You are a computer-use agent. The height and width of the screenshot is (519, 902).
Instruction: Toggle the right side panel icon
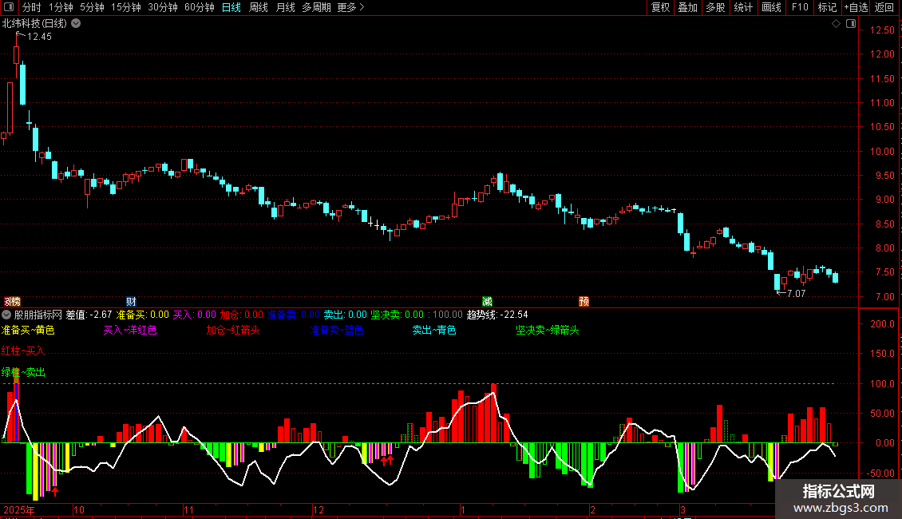[851, 24]
